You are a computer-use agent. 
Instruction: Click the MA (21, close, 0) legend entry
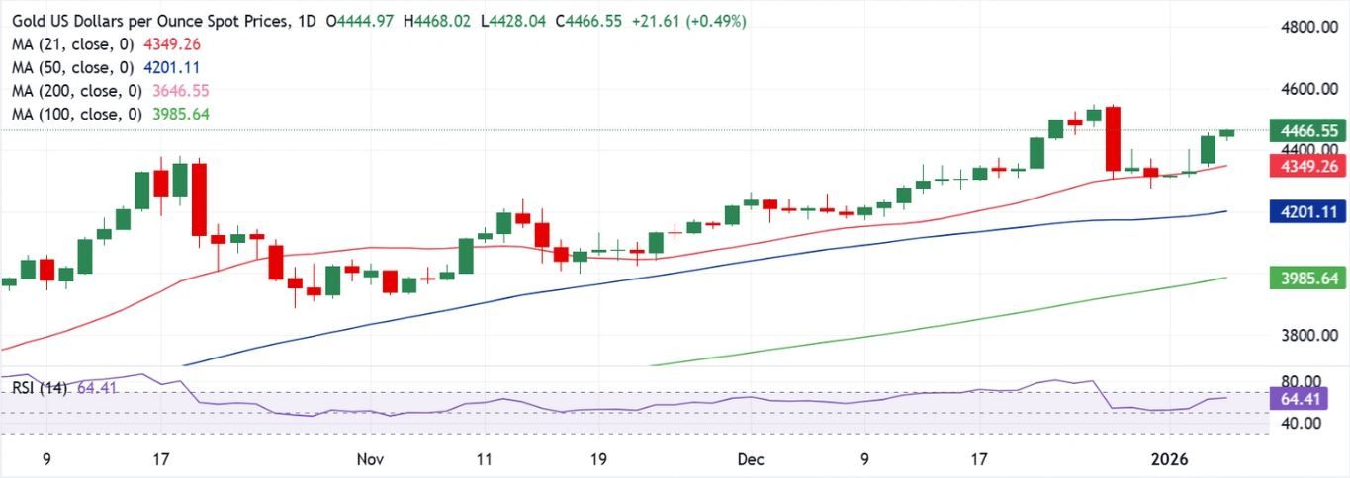(77, 44)
